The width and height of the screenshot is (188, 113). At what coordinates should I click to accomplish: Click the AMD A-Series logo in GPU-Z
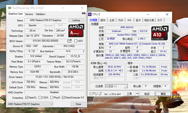(x=76, y=30)
